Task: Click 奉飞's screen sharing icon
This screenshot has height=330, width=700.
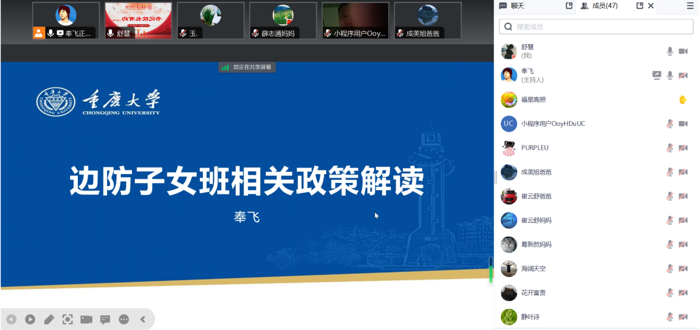Action: tap(656, 75)
